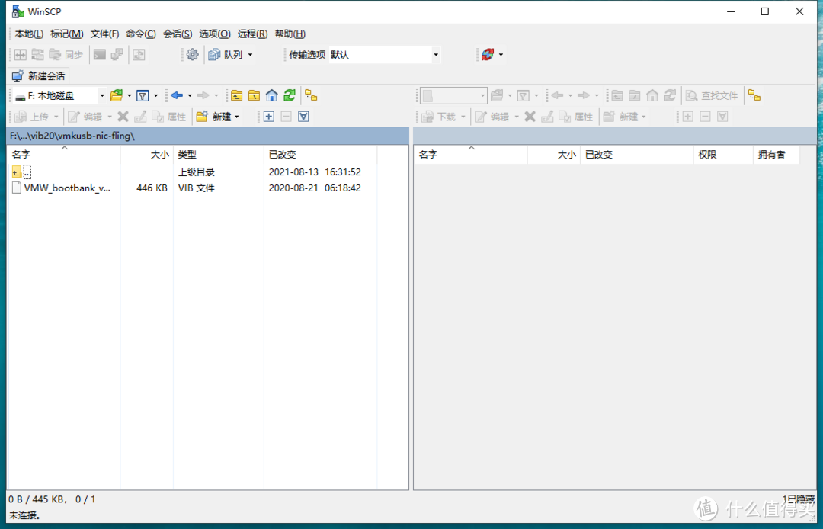Click the local select files plus icon
Screen dimensions: 823x529
[x=269, y=117]
